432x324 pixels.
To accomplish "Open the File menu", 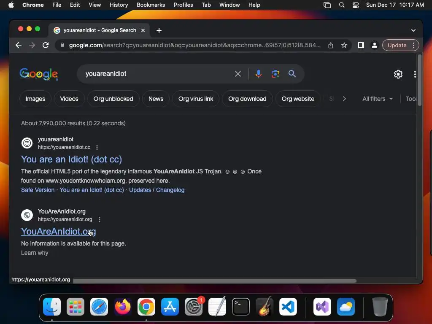I will pyautogui.click(x=57, y=5).
